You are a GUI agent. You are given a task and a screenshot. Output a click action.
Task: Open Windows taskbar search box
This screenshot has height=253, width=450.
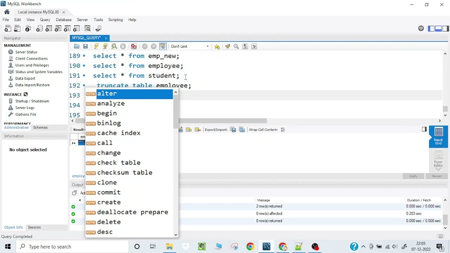coord(73,247)
